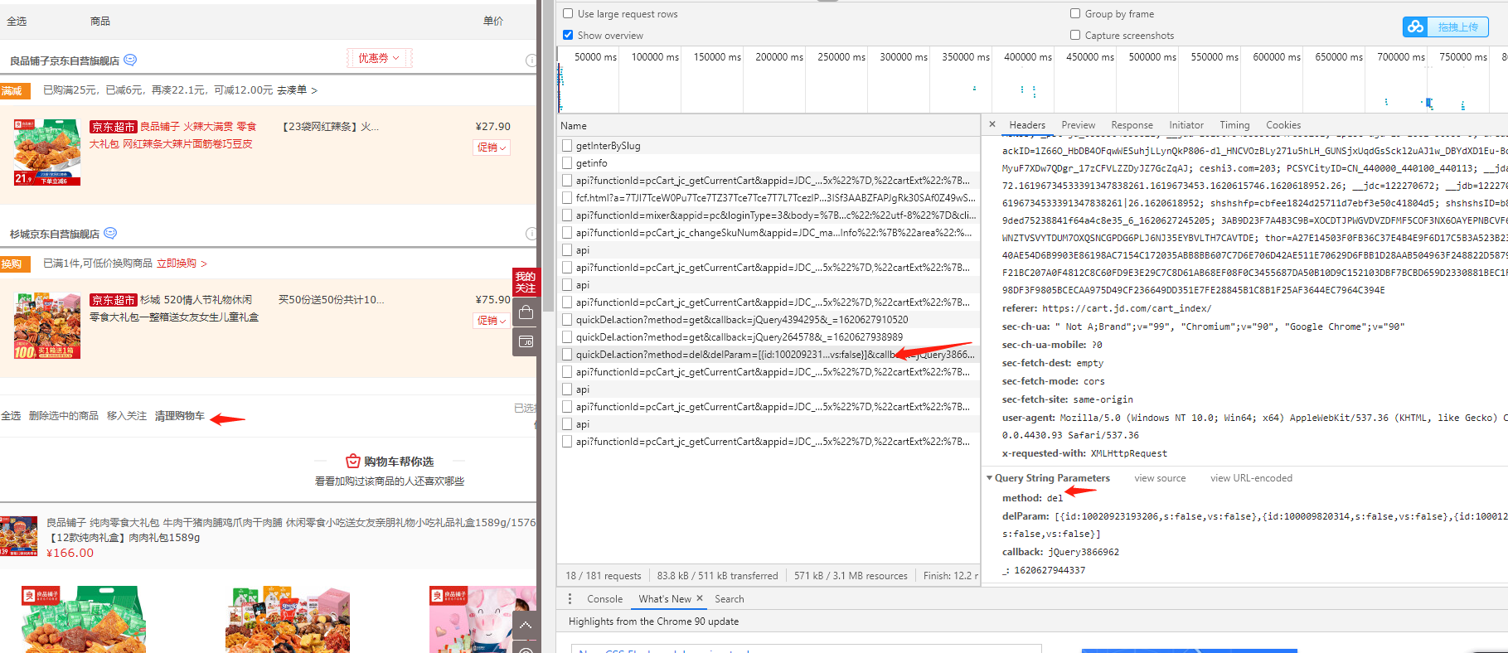Select the pcCart_jc_changeSkuNum request row
Image resolution: width=1508 pixels, height=653 pixels.
point(769,233)
